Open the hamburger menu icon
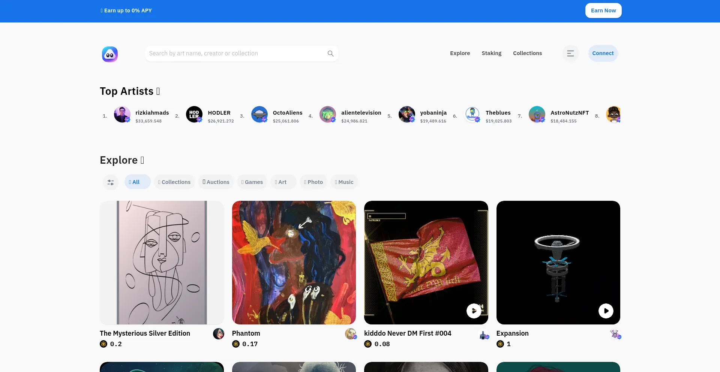 [x=570, y=54]
